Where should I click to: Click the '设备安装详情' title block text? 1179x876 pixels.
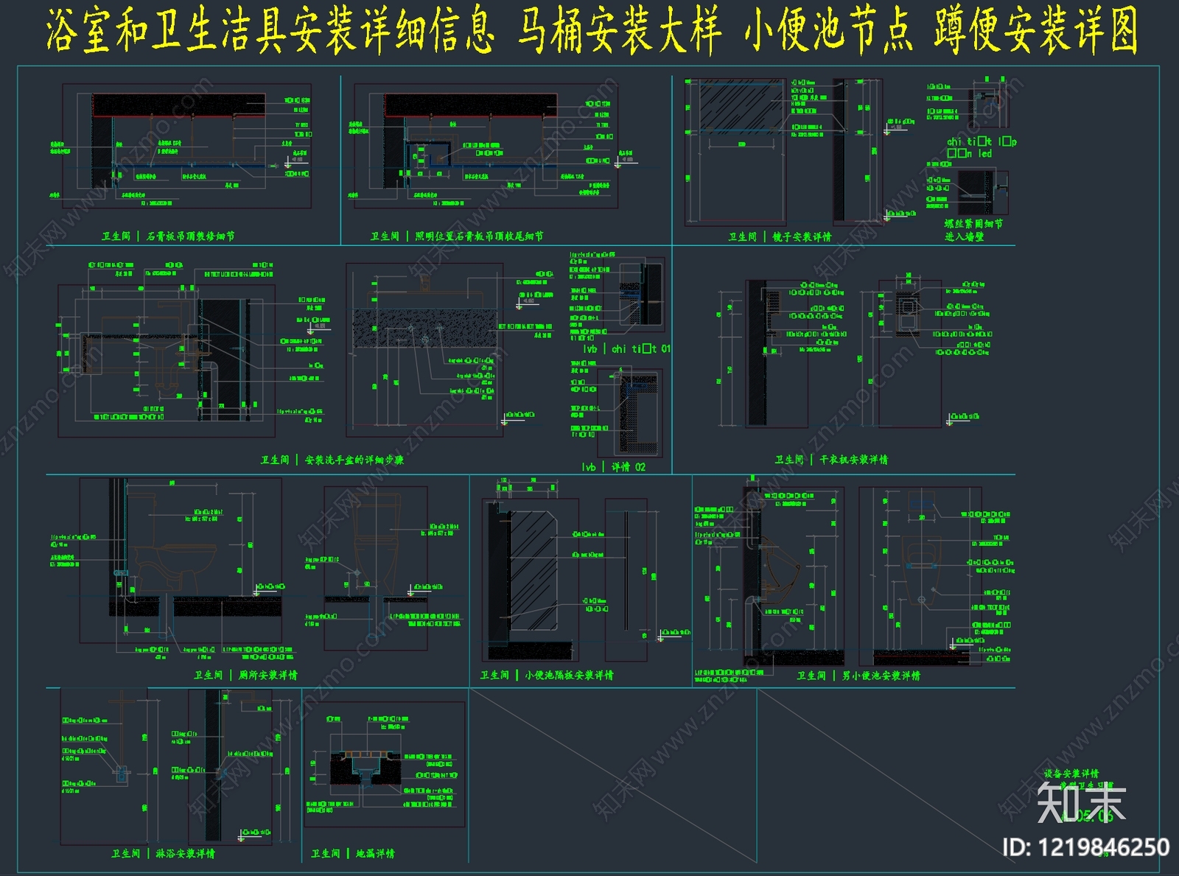coord(1071,774)
